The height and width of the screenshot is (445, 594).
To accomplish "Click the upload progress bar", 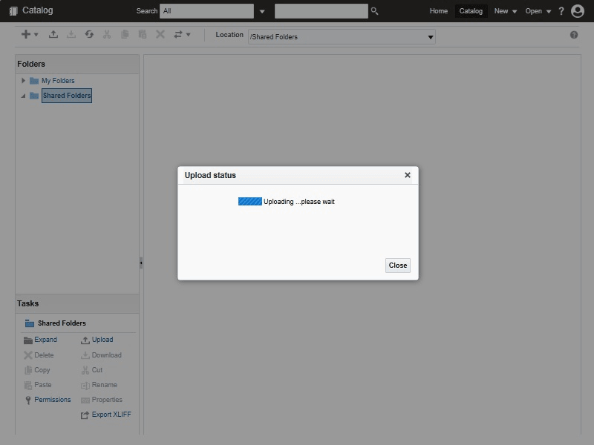I will point(249,201).
